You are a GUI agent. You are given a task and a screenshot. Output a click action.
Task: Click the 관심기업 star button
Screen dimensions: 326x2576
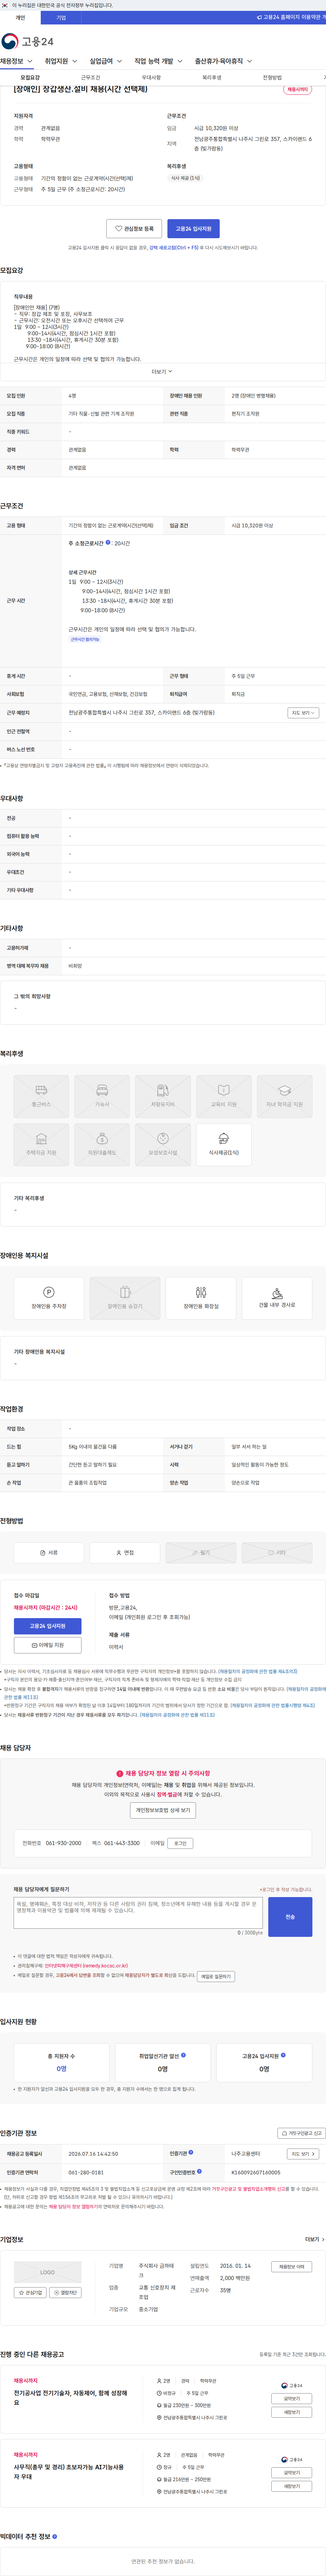pyautogui.click(x=30, y=2292)
